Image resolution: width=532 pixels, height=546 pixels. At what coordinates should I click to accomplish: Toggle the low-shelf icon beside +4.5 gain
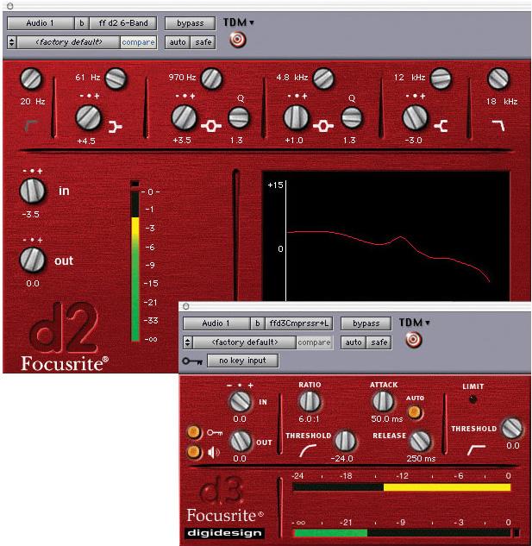(115, 127)
